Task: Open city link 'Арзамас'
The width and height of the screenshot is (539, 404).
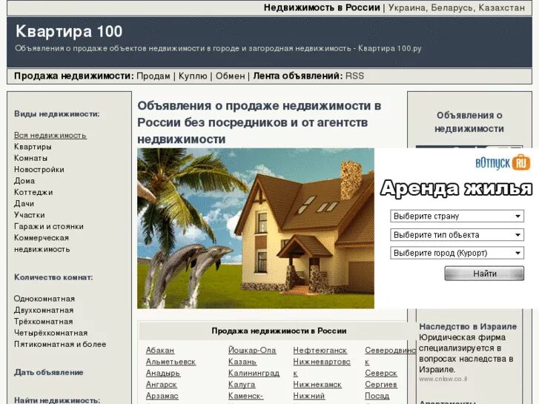Action: point(162,396)
